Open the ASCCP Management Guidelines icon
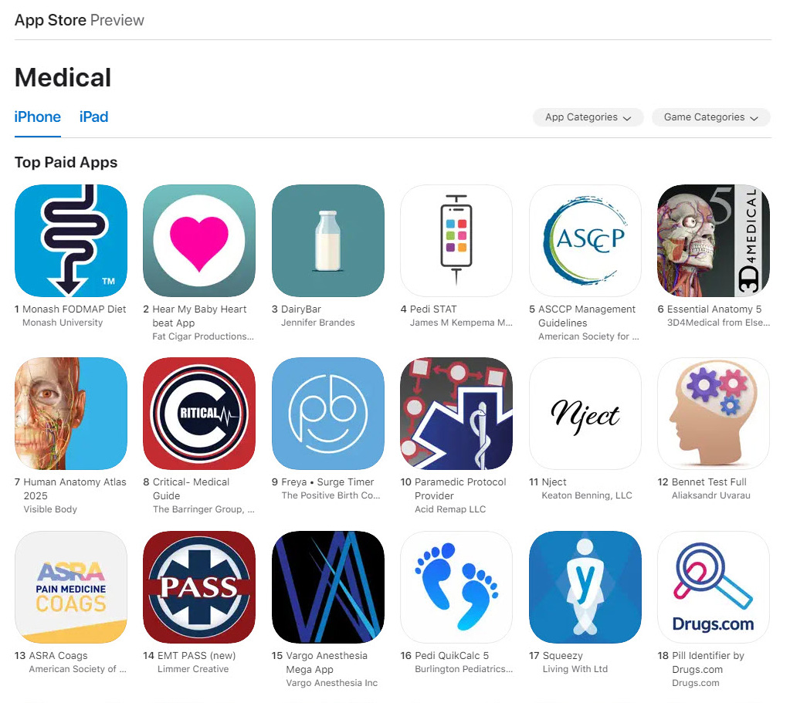 click(585, 241)
